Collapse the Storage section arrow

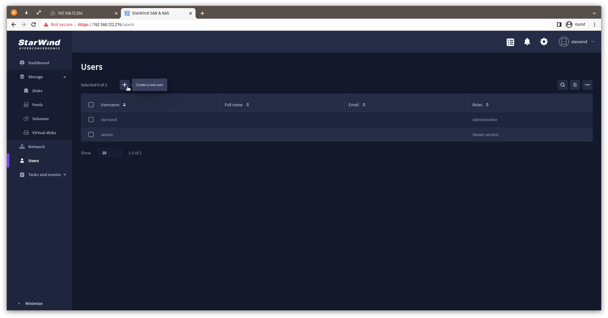click(x=65, y=77)
